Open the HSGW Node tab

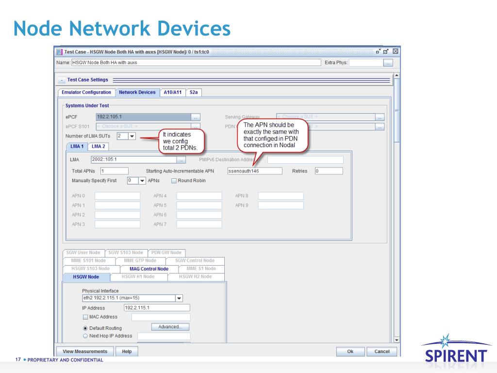click(x=86, y=277)
